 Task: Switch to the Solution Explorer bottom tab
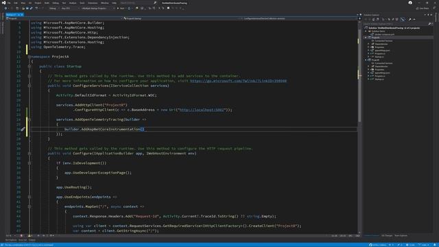pos(372,235)
